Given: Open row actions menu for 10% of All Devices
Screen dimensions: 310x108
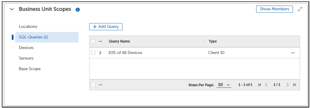Looking at the screenshot, I should [x=293, y=53].
